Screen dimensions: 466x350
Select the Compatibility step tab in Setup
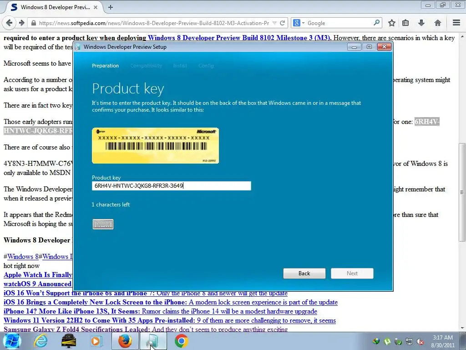click(x=146, y=66)
